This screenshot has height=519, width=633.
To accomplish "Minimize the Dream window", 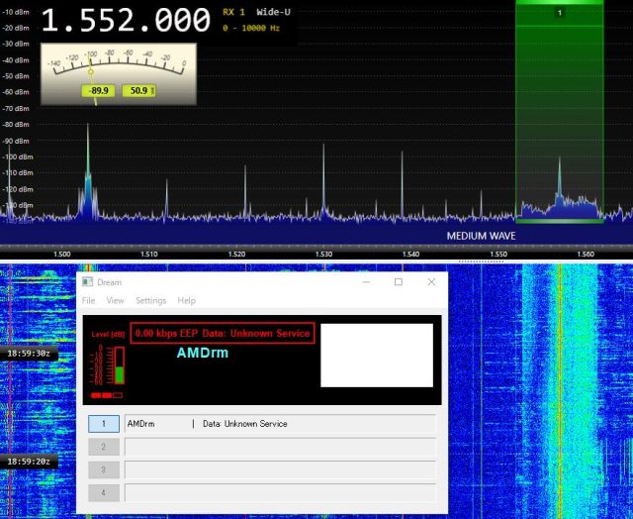I will pyautogui.click(x=364, y=282).
